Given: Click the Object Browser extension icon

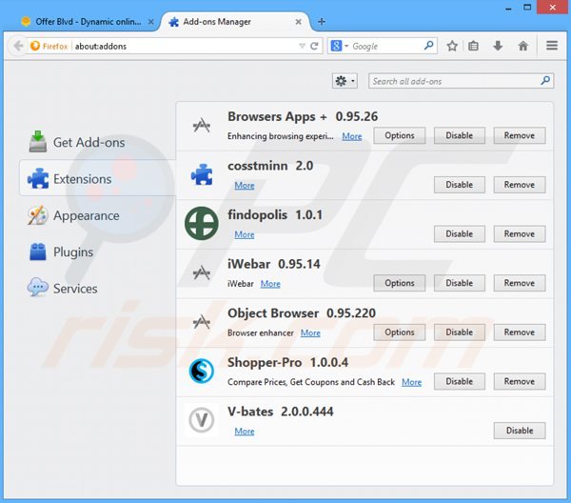Looking at the screenshot, I should tap(202, 322).
